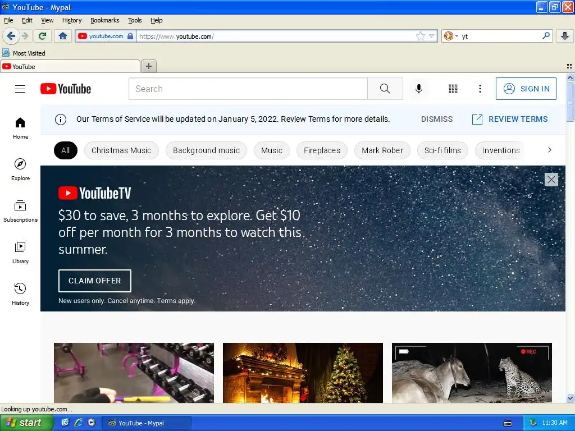575x431 pixels.
Task: Select the YouTube browser tab
Action: 70,66
